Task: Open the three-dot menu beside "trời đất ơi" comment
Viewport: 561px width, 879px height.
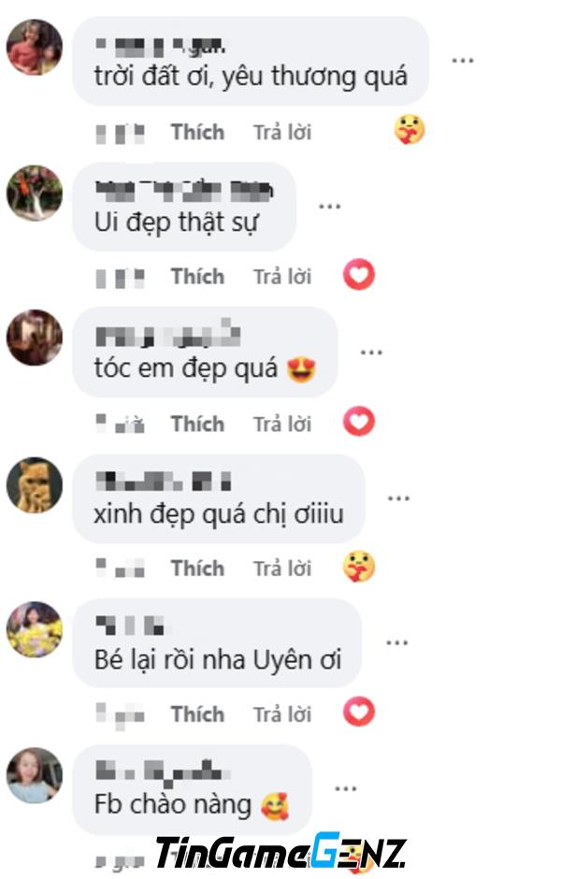Action: [x=463, y=61]
